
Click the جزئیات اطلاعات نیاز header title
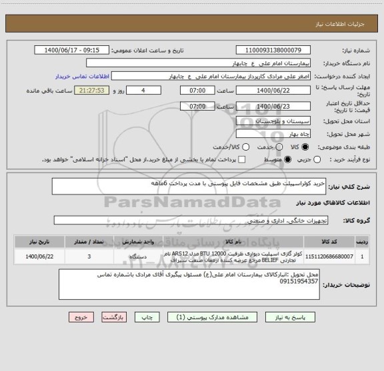[340, 24]
